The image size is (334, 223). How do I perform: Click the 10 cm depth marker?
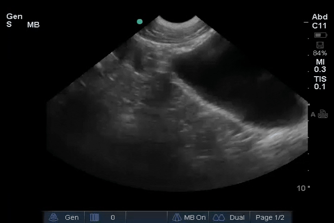click(302, 188)
